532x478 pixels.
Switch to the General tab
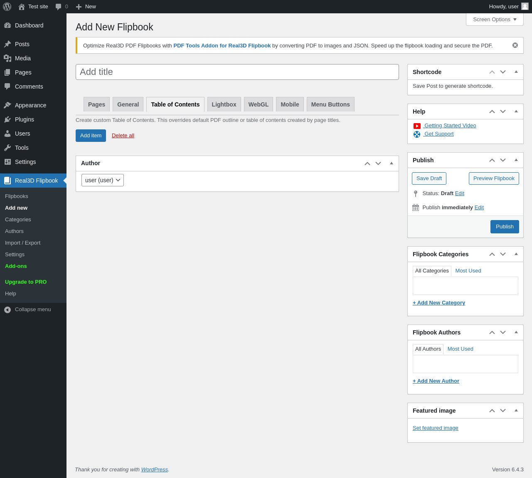coord(128,104)
